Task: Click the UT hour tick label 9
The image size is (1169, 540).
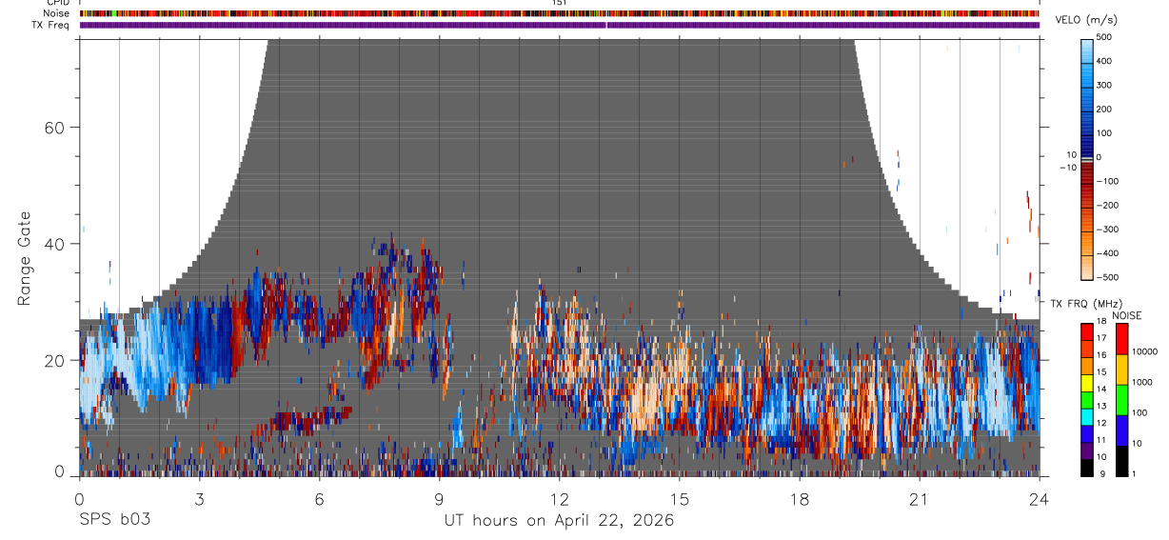Action: pyautogui.click(x=439, y=498)
